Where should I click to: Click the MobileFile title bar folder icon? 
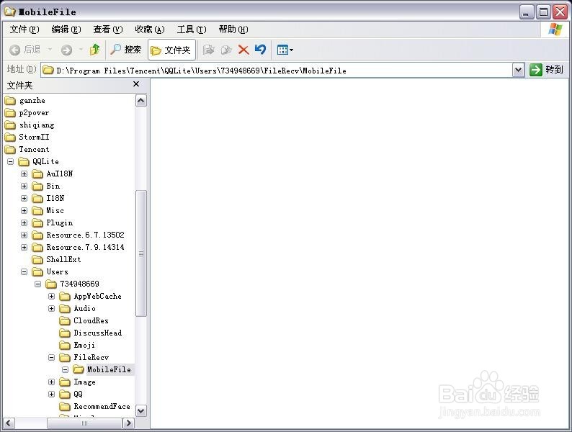coord(10,12)
